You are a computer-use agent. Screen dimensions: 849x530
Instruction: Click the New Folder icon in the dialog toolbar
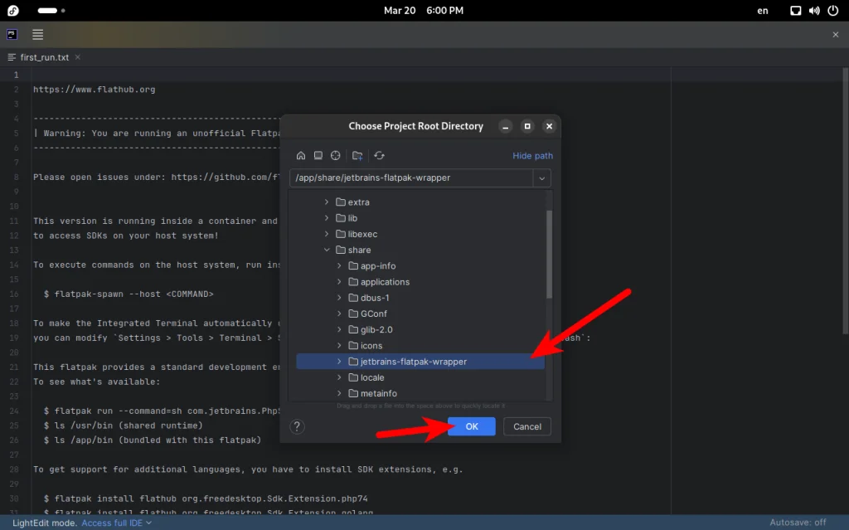tap(357, 155)
